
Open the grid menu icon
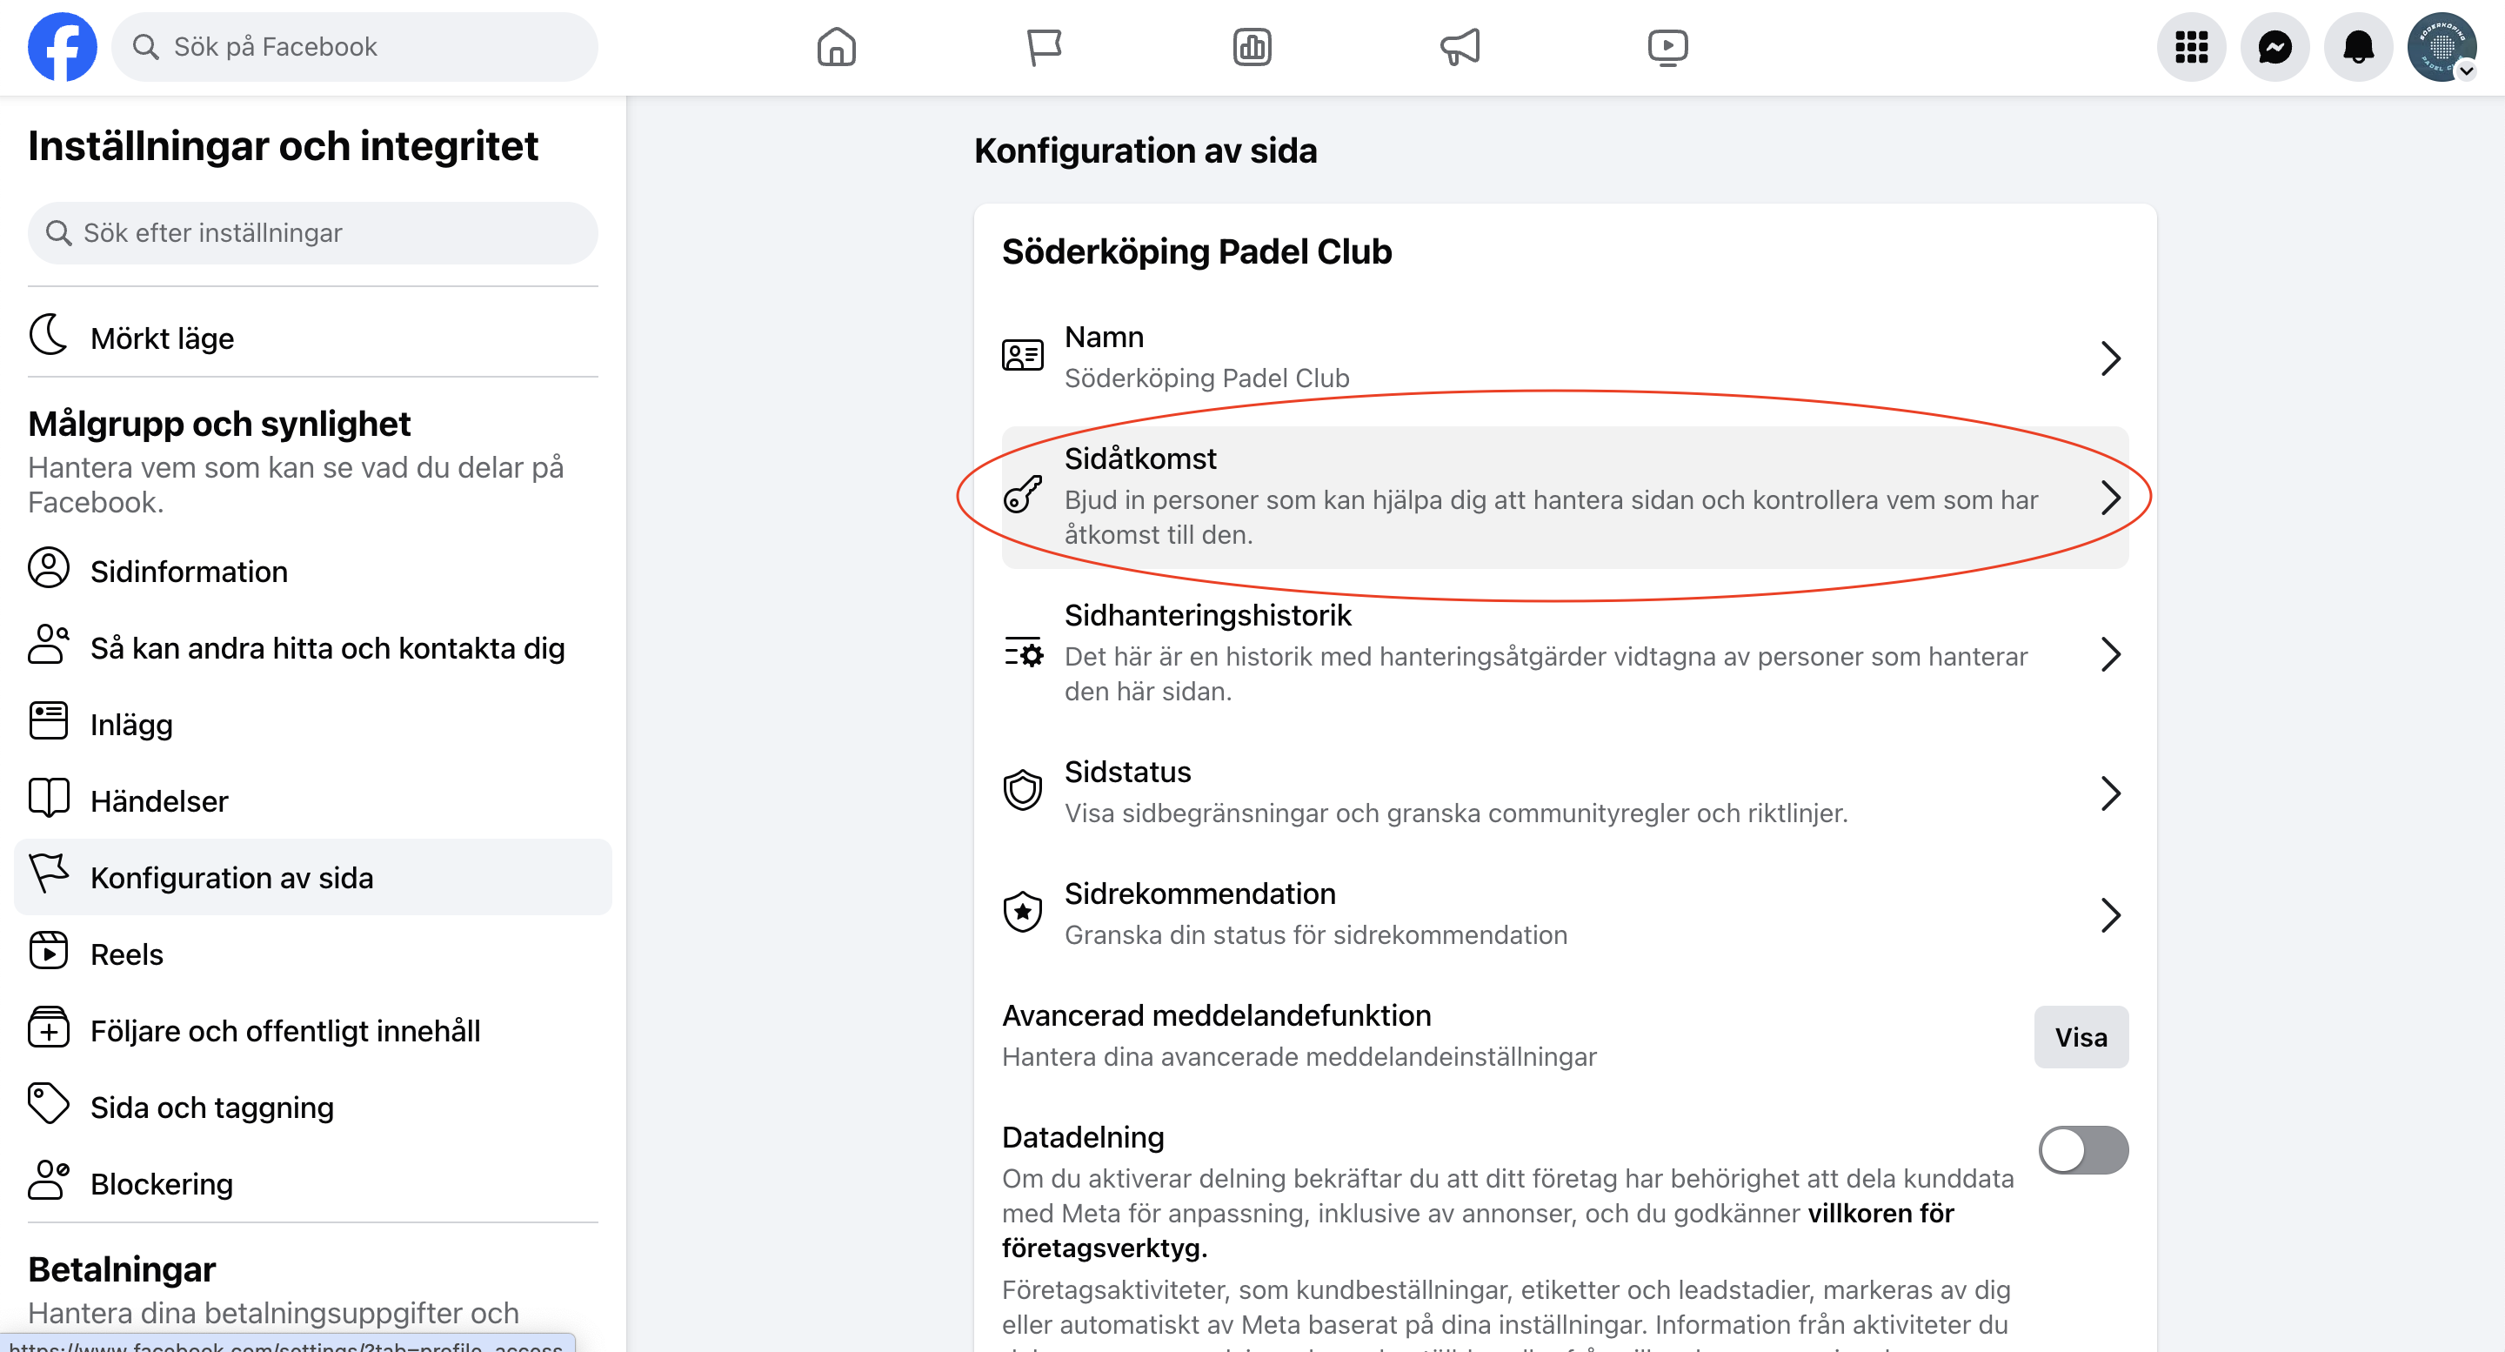[x=2191, y=47]
